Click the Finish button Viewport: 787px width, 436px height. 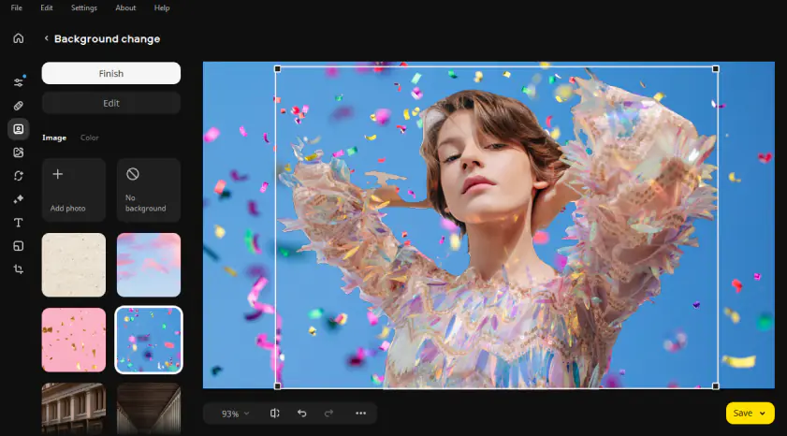(x=111, y=73)
